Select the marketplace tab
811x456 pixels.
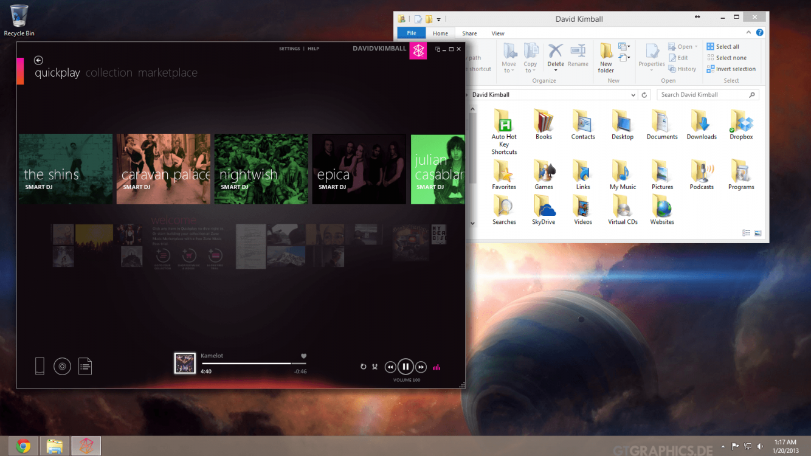(x=168, y=73)
